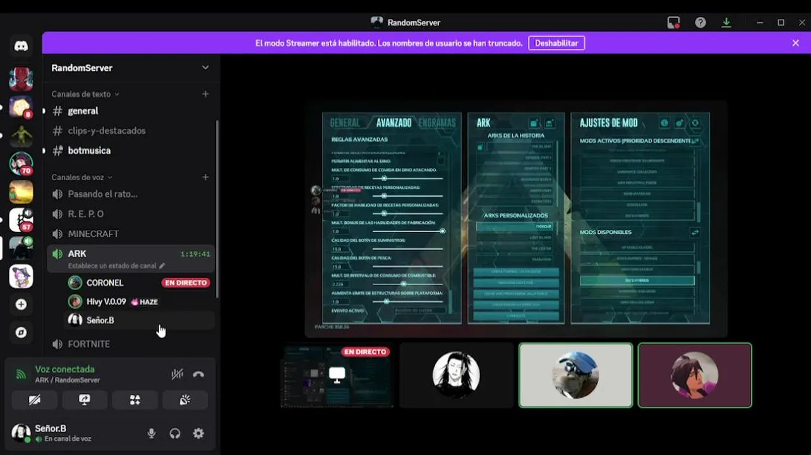Toggle headphones deafen
This screenshot has width=811, height=455.
click(x=175, y=434)
